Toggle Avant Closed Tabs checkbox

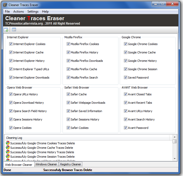125,94
